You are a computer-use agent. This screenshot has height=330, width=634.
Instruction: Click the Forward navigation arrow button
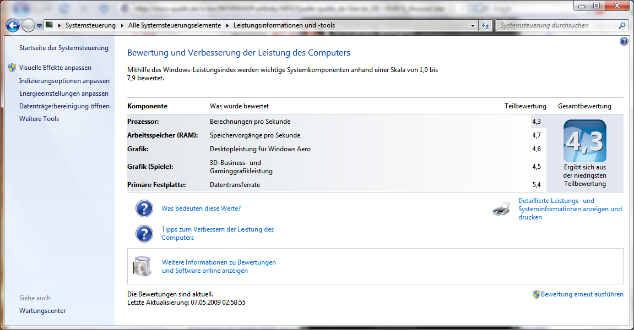[x=28, y=25]
